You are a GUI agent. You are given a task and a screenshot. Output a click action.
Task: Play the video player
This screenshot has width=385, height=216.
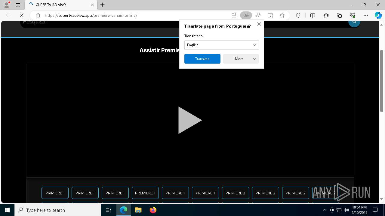click(190, 120)
